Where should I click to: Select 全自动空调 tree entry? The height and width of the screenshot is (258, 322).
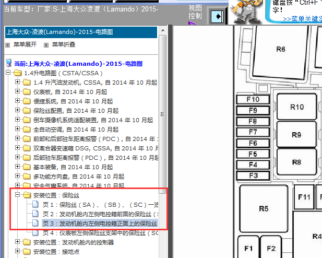tap(76, 130)
